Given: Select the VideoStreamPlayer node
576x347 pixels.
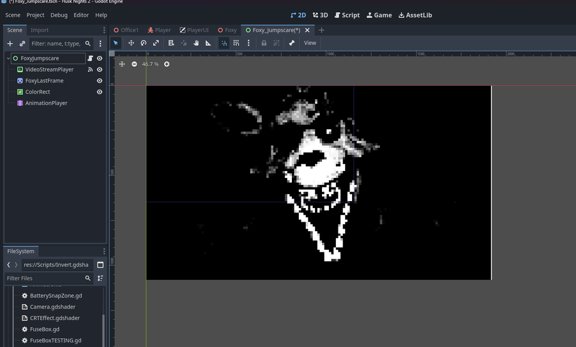Looking at the screenshot, I should [x=49, y=70].
